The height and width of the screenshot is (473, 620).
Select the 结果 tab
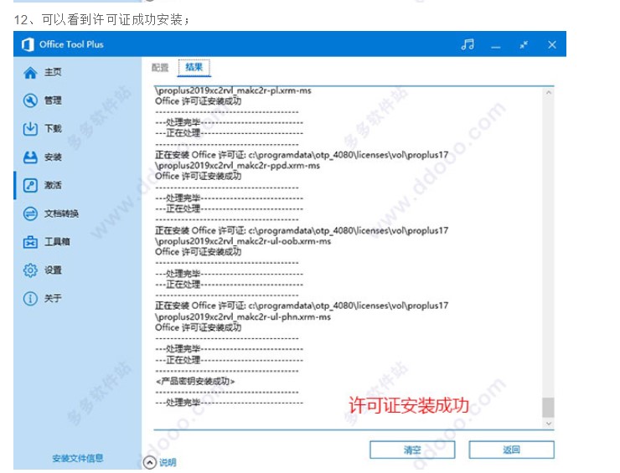pos(194,67)
